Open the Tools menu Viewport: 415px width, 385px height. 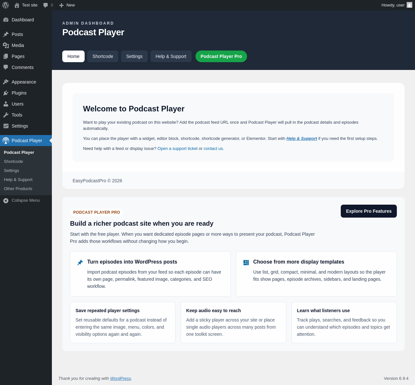coord(26,115)
